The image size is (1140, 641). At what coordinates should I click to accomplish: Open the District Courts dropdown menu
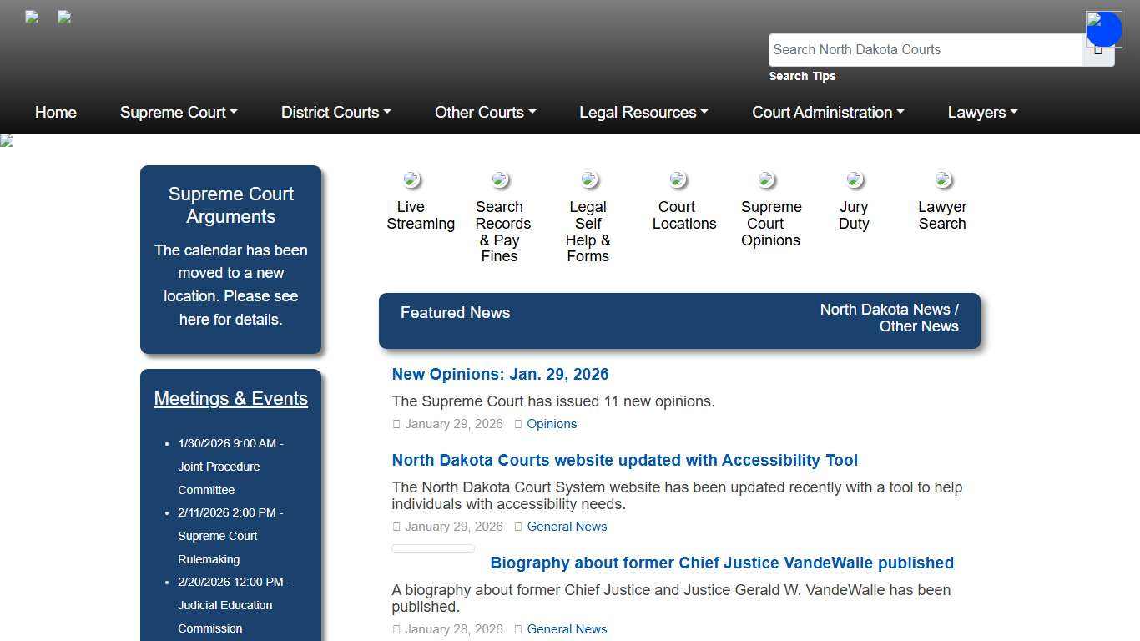(x=335, y=112)
